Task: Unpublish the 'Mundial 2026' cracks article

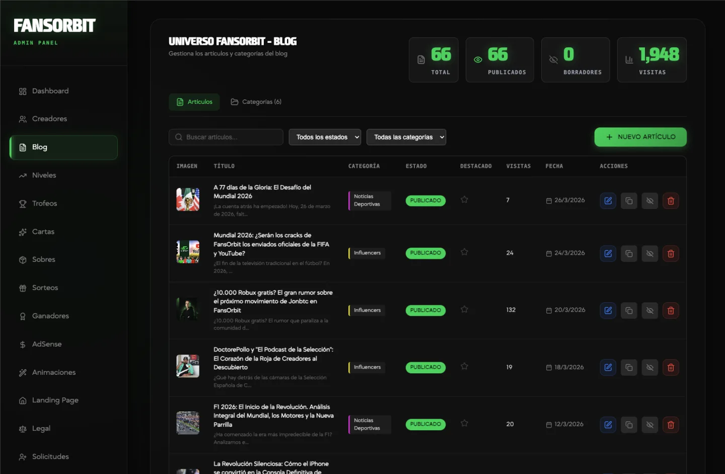Action: pyautogui.click(x=650, y=253)
